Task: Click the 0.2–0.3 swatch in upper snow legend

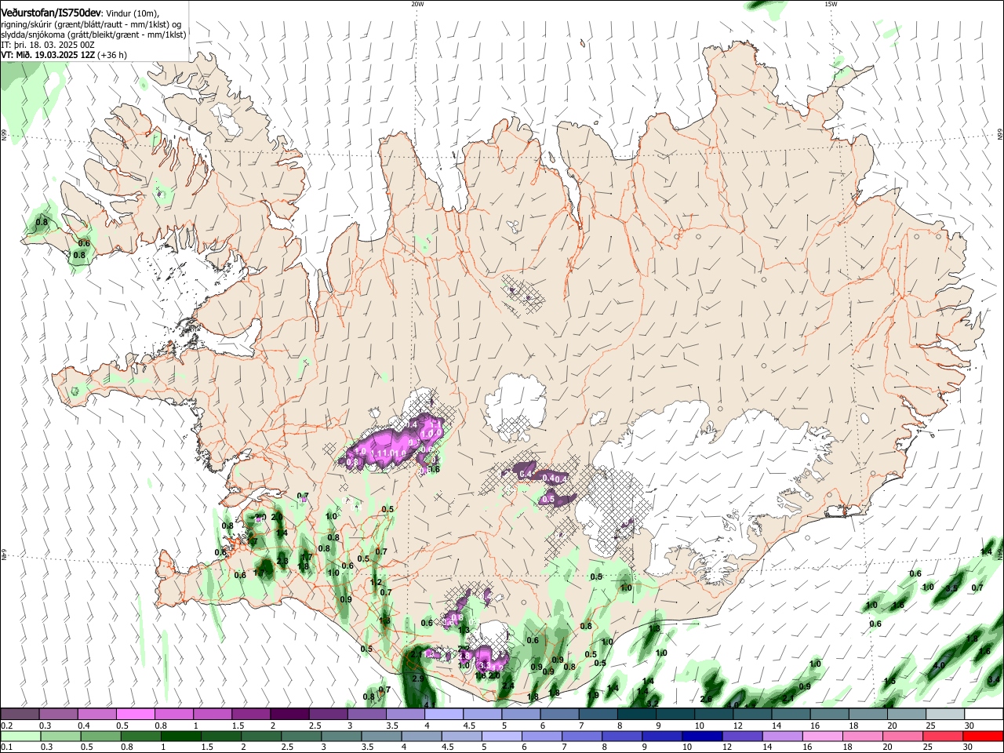Action: [20, 715]
